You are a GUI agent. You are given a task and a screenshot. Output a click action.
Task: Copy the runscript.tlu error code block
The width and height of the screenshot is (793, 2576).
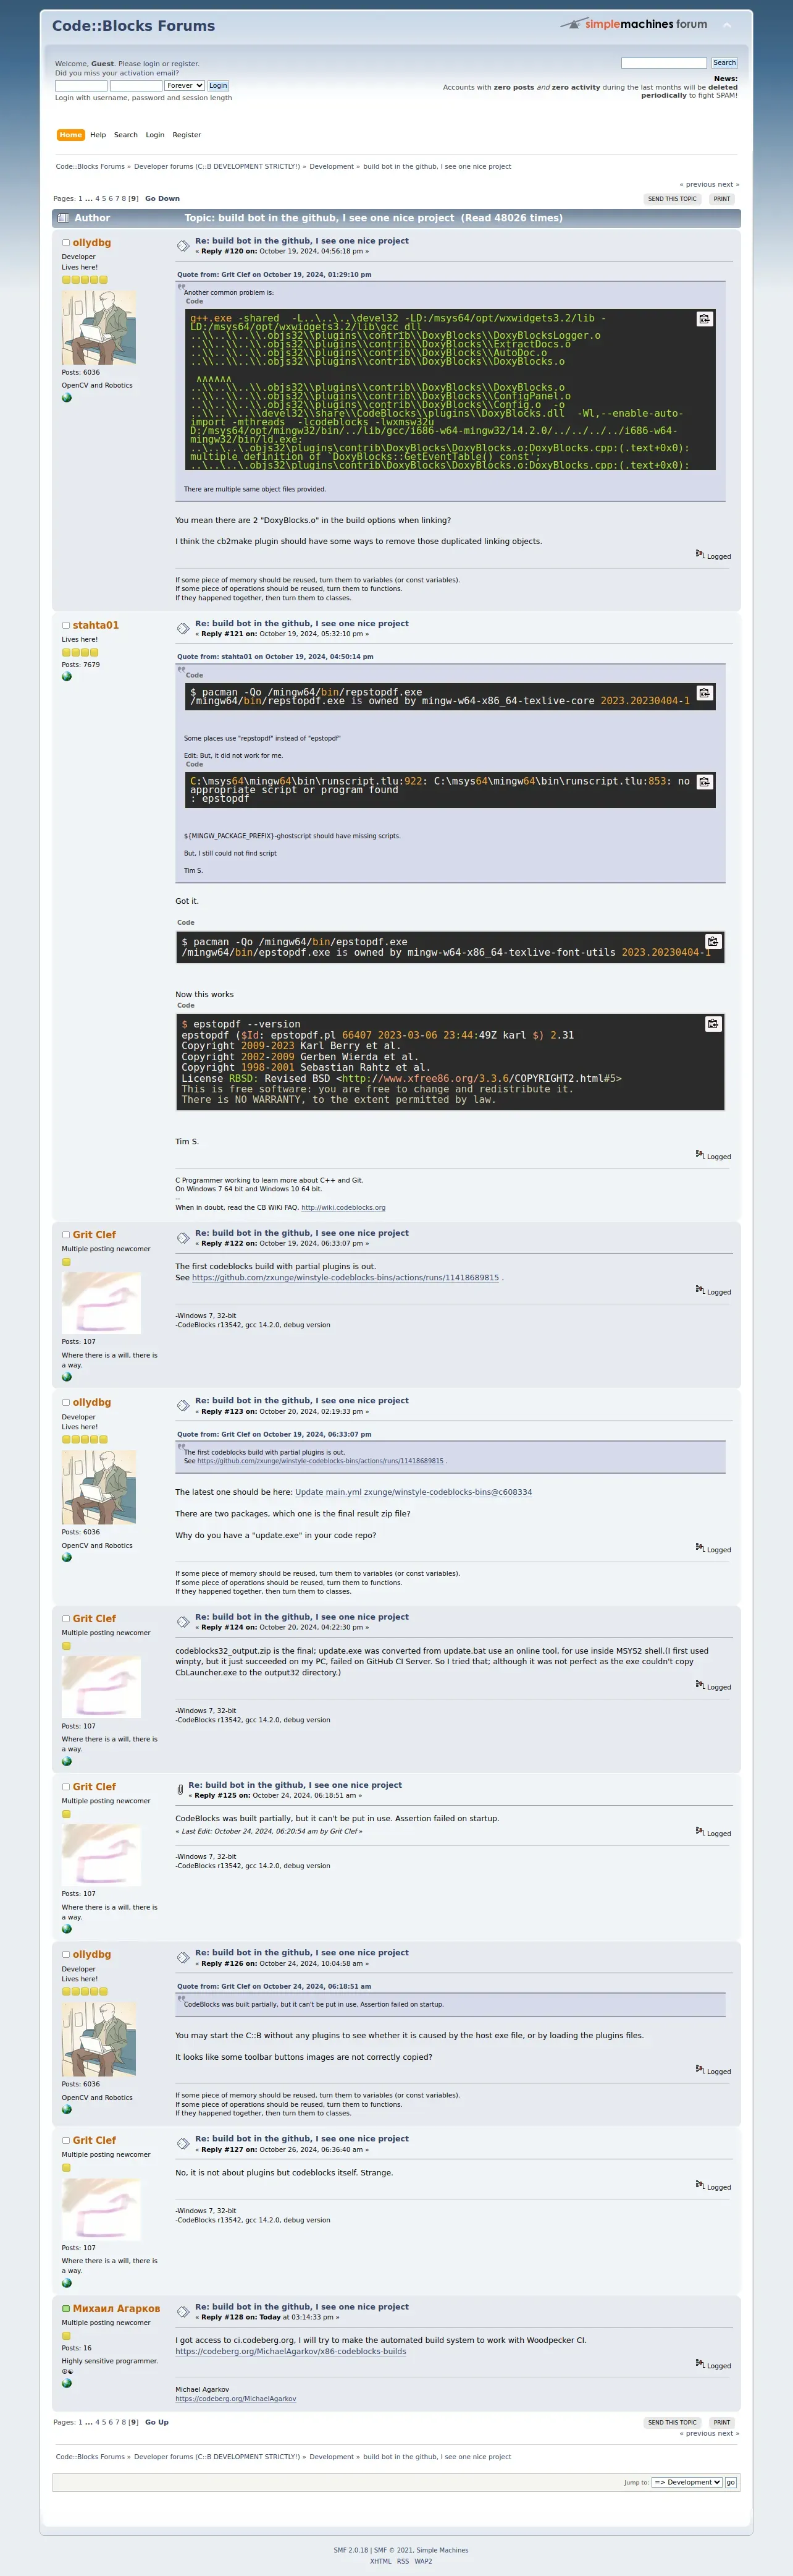[x=704, y=782]
